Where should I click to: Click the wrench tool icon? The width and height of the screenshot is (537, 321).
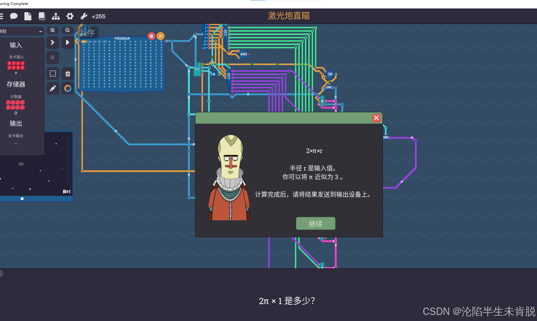click(x=84, y=16)
